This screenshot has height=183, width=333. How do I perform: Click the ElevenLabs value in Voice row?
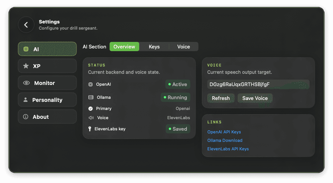click(x=178, y=118)
